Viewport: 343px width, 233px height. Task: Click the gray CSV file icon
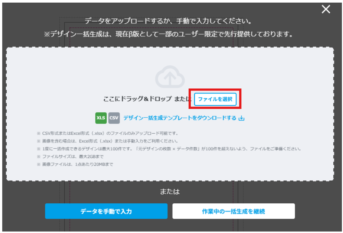[x=114, y=118]
